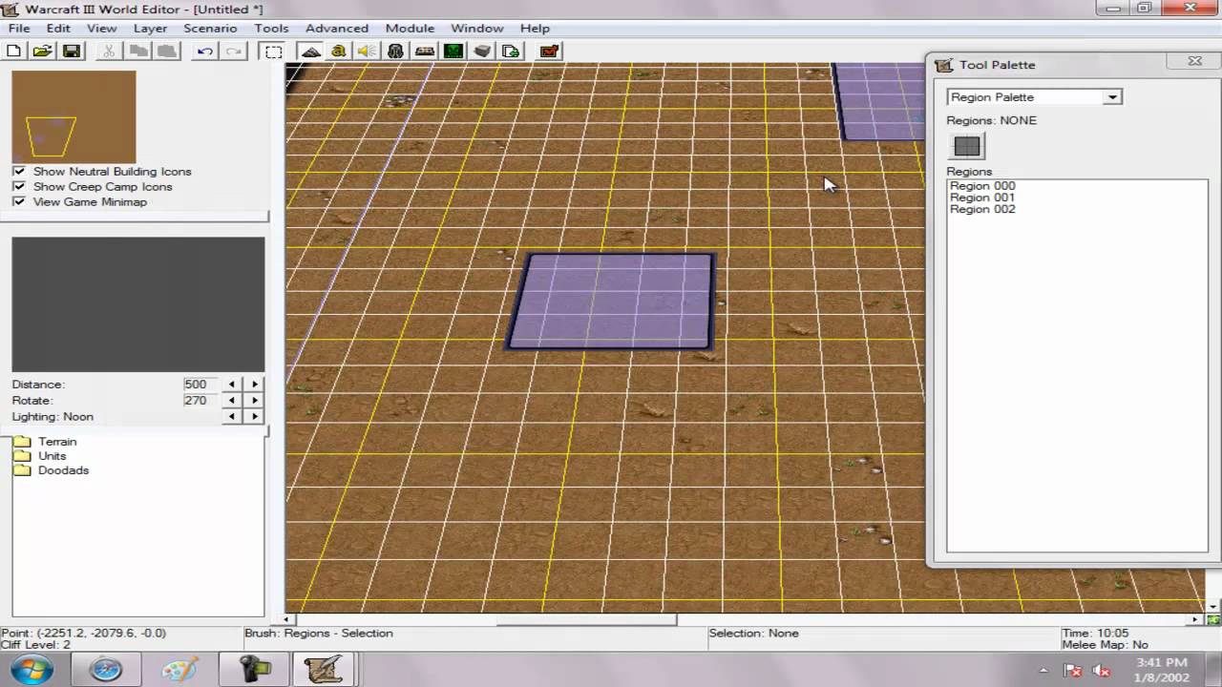The image size is (1222, 687).
Task: Open the View menu
Action: click(102, 29)
